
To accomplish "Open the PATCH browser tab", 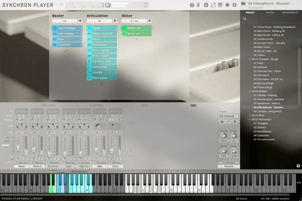I will 270,12.
